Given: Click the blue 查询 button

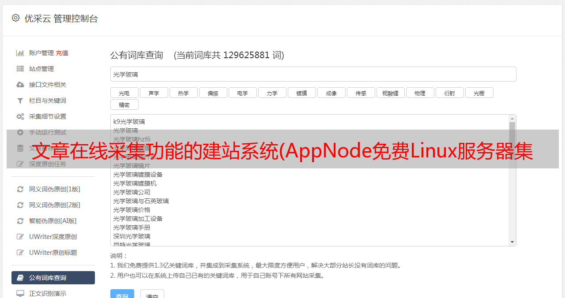Looking at the screenshot, I should [x=122, y=294].
